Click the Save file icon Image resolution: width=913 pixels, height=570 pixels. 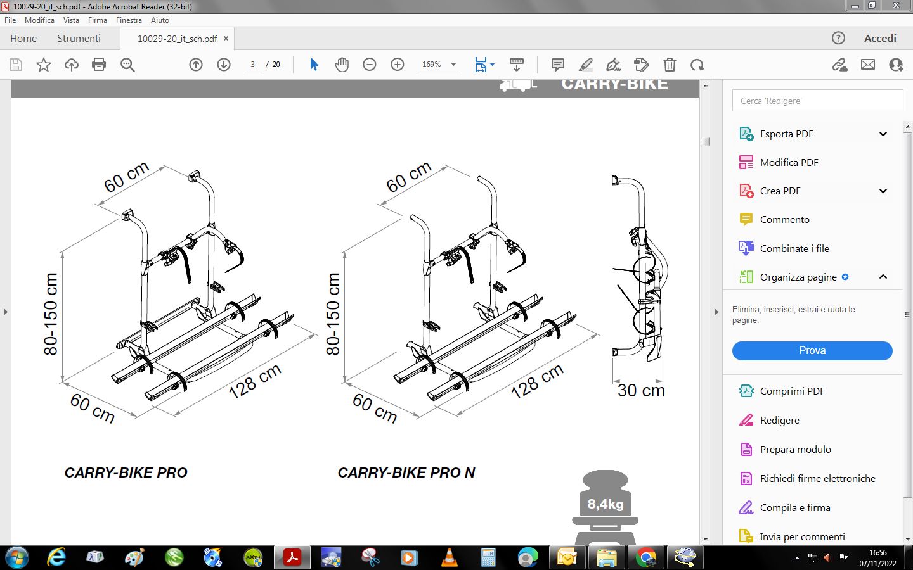[16, 65]
